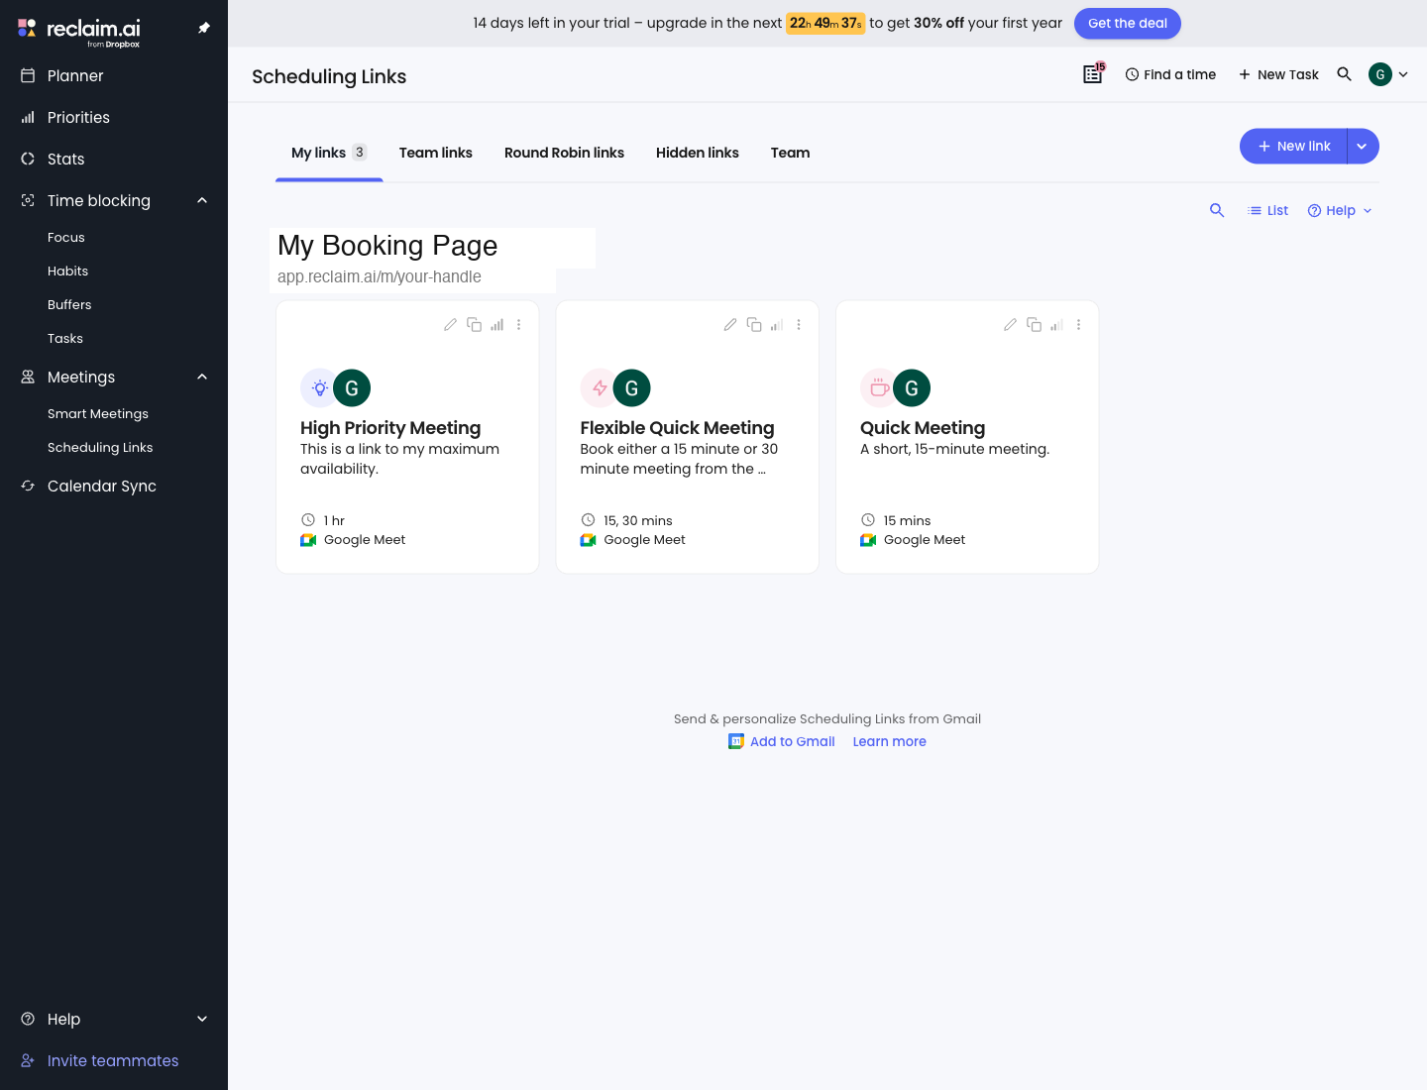
Task: Click the Quick Meeting card's three-dots icon
Action: (1078, 324)
